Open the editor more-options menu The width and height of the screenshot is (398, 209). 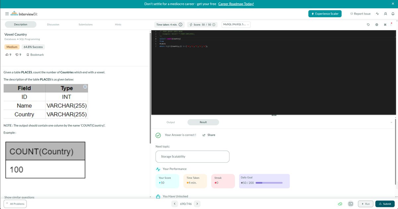tap(391, 25)
